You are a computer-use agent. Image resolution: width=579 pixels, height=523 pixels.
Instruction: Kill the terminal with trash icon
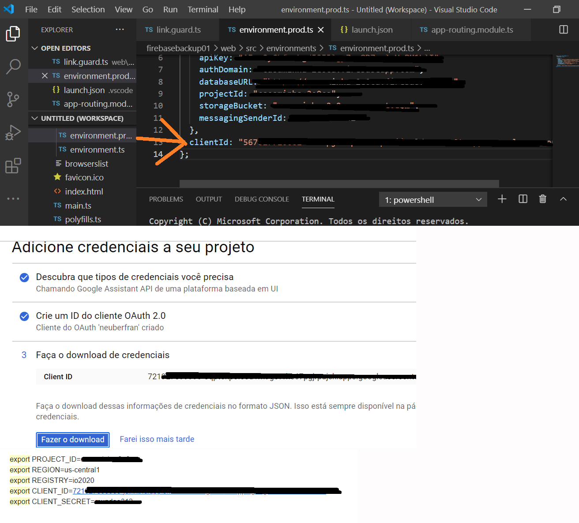tap(543, 199)
